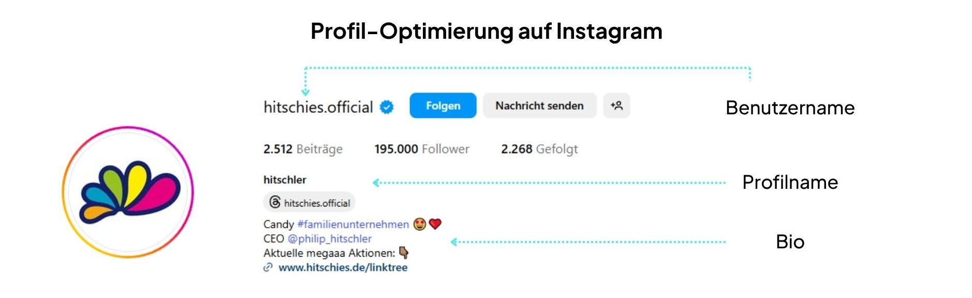The width and height of the screenshot is (972, 298).
Task: Click the Folgen button
Action: point(443,106)
